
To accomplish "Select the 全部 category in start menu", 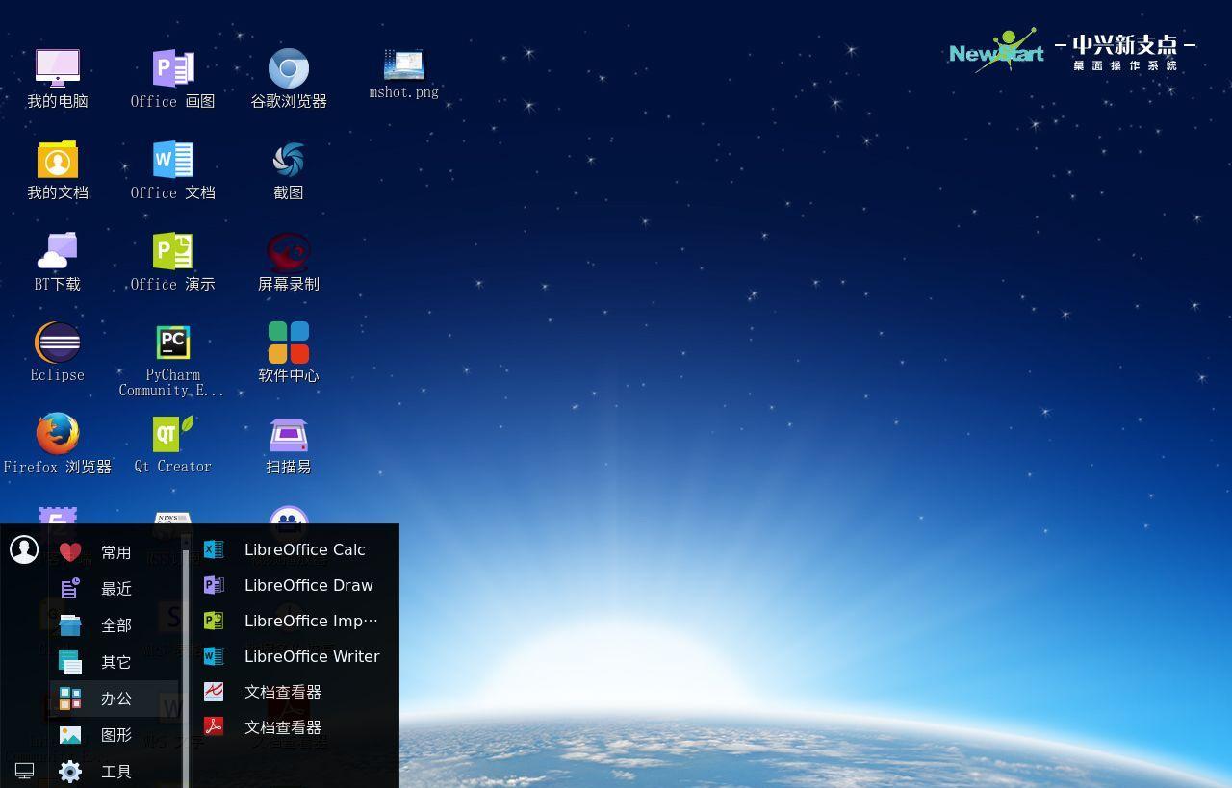I will [115, 625].
